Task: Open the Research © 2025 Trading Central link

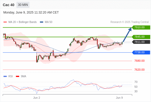Action: 130,22
